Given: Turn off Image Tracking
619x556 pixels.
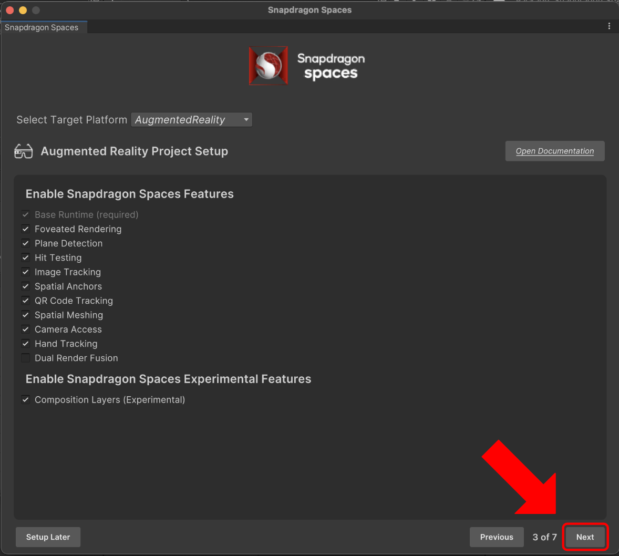Looking at the screenshot, I should click(26, 272).
